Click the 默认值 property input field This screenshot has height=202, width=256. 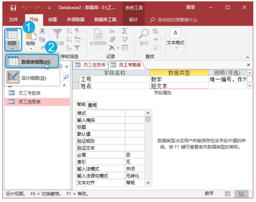[135, 134]
